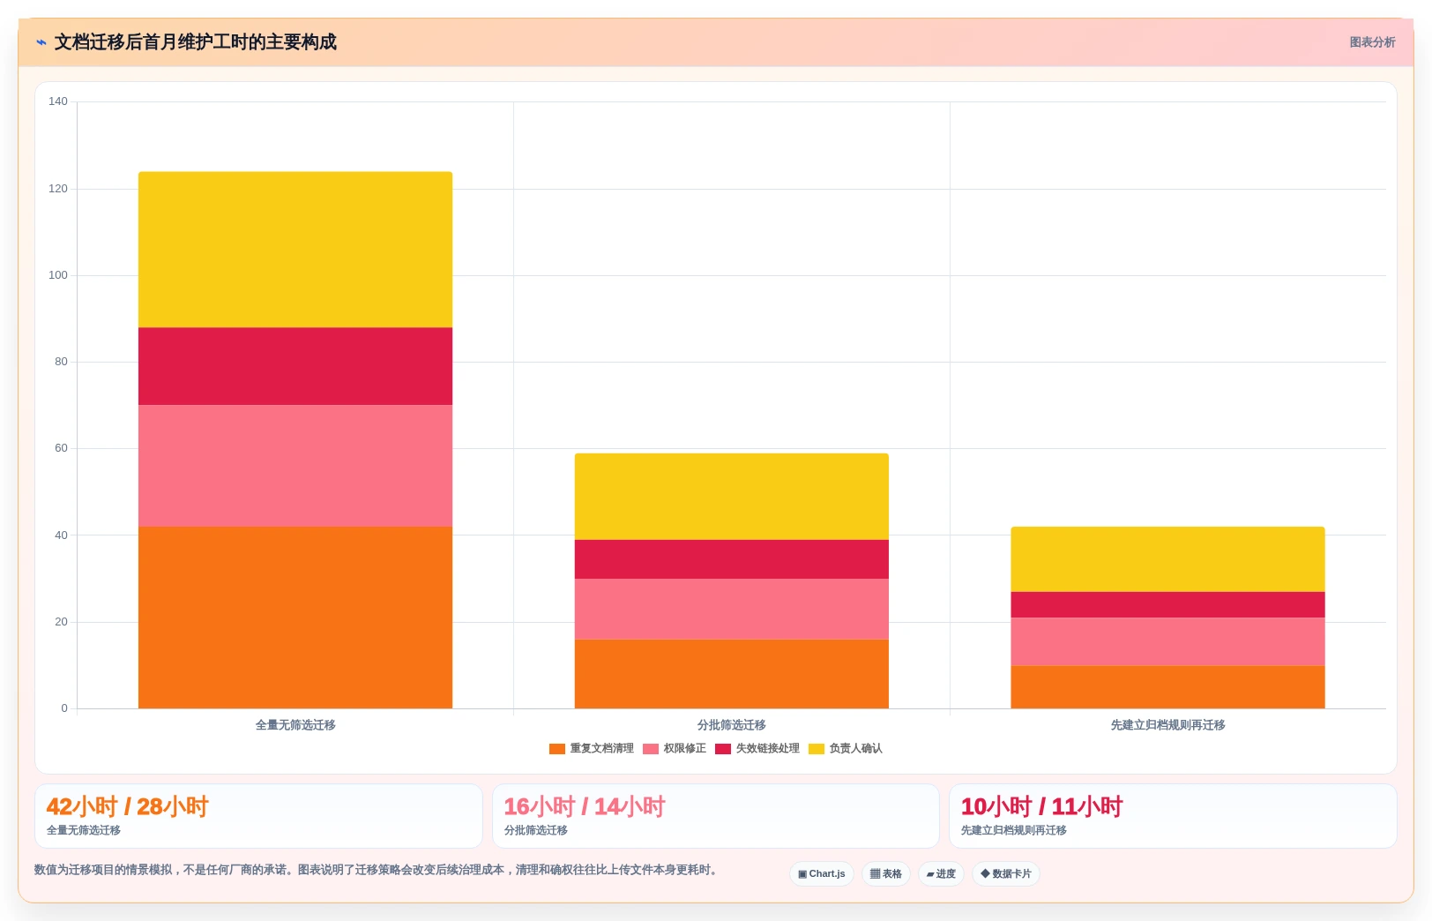Open the 42小时 / 28小时 data card

click(258, 816)
